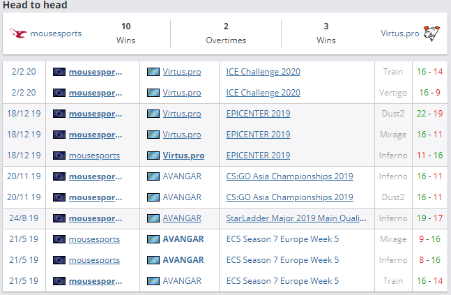451x295 pixels.
Task: Click Kazakhstan flag beside bold Virtus.pro, Inferno row
Action: 153,156
